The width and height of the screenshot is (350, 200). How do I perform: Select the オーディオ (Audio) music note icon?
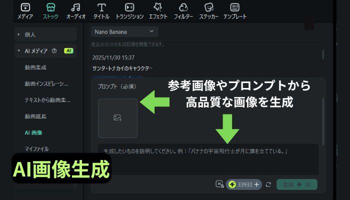coord(75,7)
